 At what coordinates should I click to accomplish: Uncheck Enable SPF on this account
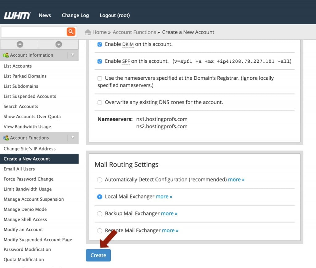(100, 61)
